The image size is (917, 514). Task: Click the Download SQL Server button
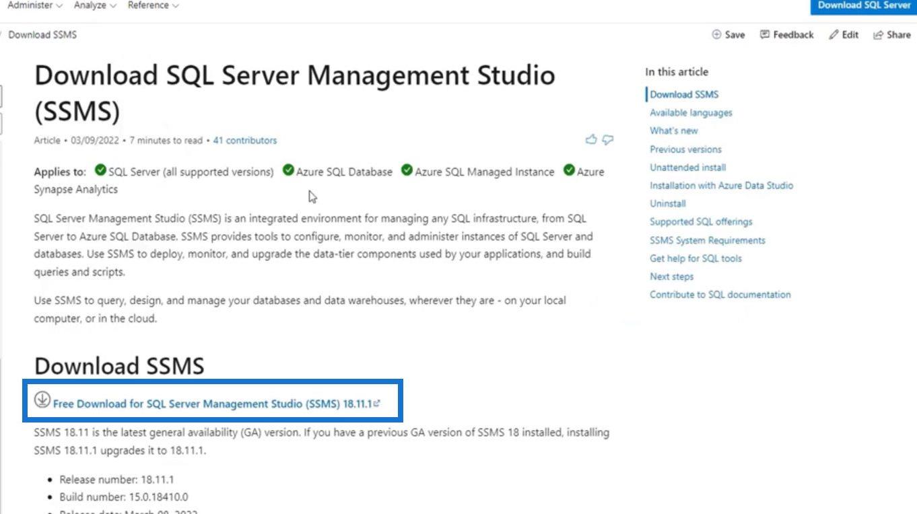pos(864,6)
